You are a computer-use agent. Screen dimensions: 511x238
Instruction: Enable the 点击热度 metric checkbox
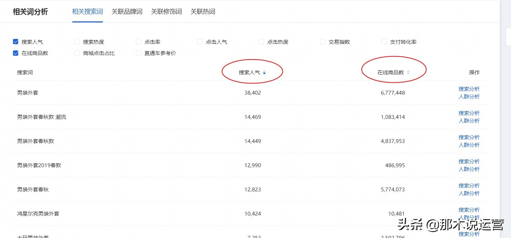point(261,41)
